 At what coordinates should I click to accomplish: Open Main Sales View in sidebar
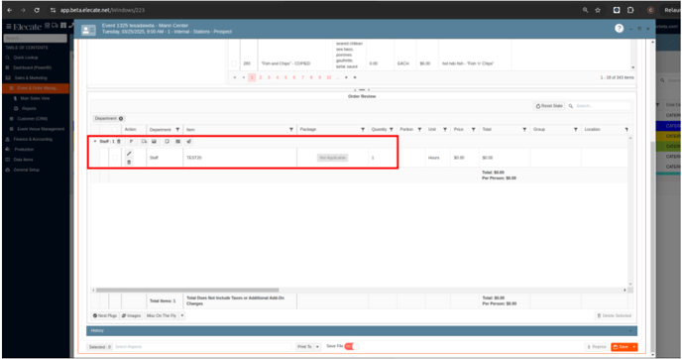click(35, 98)
